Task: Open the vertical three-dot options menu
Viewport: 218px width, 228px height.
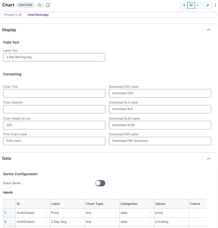Action: tap(215, 5)
